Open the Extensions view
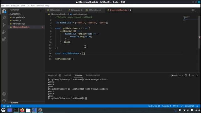The height and width of the screenshot is (113, 201). tap(4, 39)
